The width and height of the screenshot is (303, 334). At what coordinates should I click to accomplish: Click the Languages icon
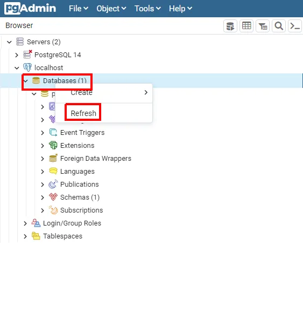click(53, 171)
